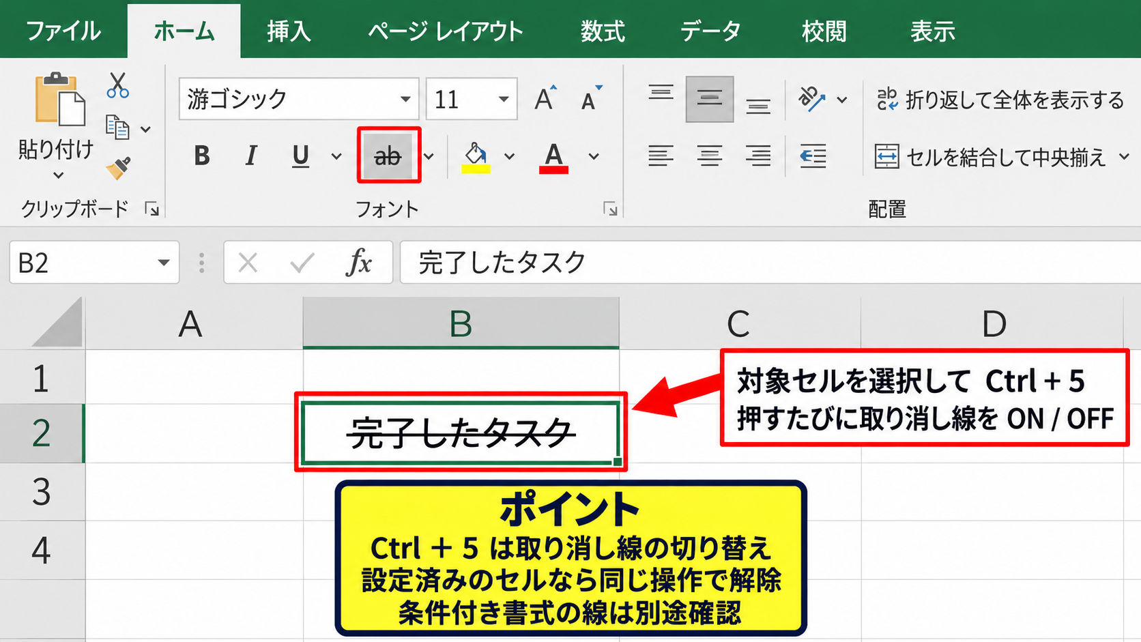
Task: Open the ページ レイアウト tab
Action: click(x=446, y=31)
